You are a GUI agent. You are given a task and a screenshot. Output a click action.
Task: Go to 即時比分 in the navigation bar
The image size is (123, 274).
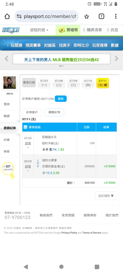[x=81, y=45]
